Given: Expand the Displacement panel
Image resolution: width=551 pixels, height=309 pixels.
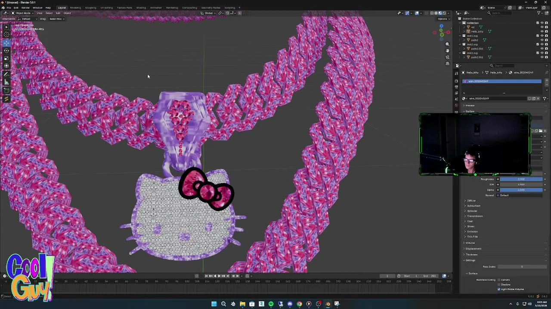Looking at the screenshot, I should pyautogui.click(x=472, y=248).
